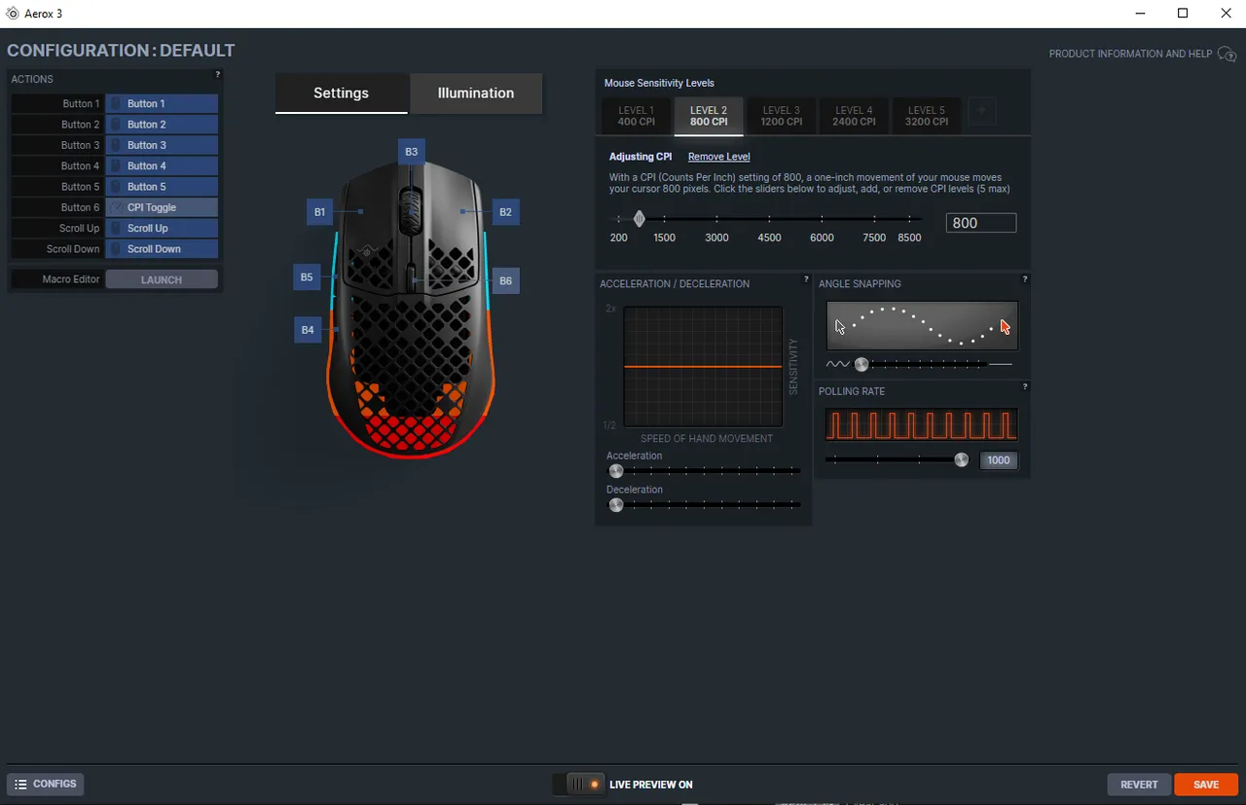Select Level 1 400 CPI tab
Viewport: 1246px width, 805px height.
tap(637, 116)
